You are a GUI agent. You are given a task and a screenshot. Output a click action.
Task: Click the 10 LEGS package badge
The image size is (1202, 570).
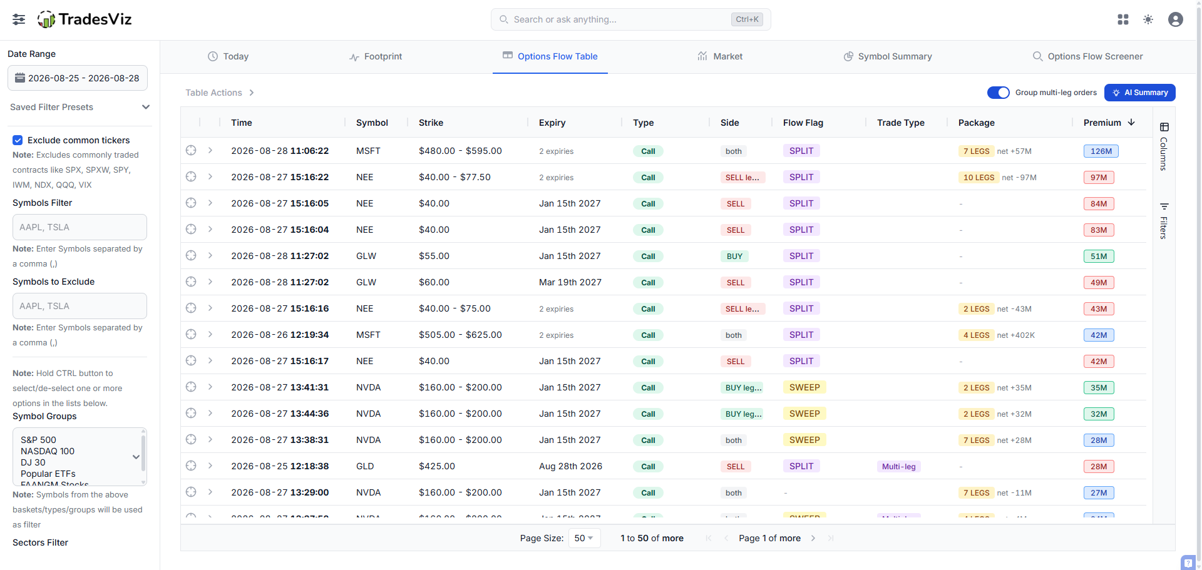[x=979, y=177]
